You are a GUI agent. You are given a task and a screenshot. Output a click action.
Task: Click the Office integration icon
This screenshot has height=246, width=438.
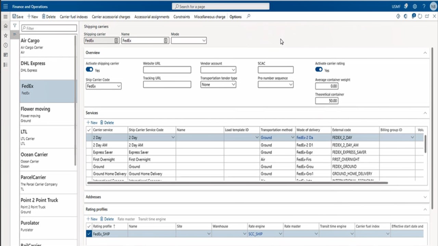(x=405, y=16)
